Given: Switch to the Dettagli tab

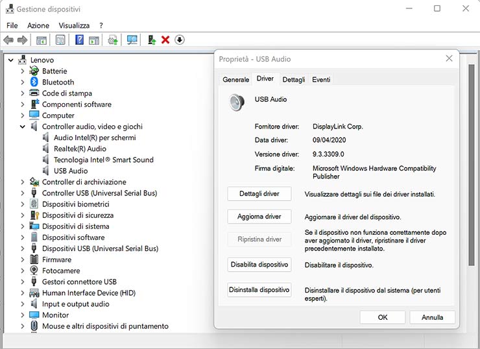Looking at the screenshot, I should coord(293,79).
